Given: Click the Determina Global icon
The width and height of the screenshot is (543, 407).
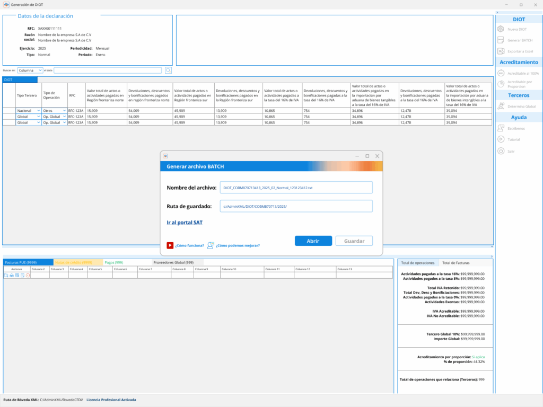Looking at the screenshot, I should 501,107.
